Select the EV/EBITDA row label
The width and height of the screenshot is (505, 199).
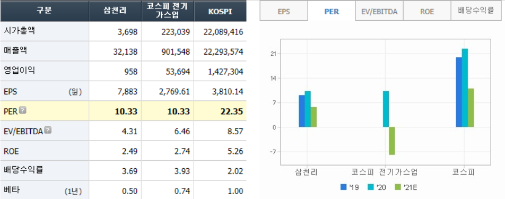pos(24,132)
